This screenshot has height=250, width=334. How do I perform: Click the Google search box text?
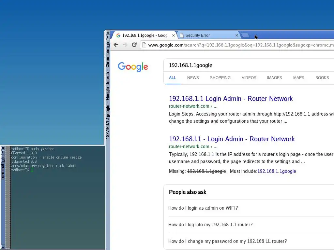coord(190,65)
